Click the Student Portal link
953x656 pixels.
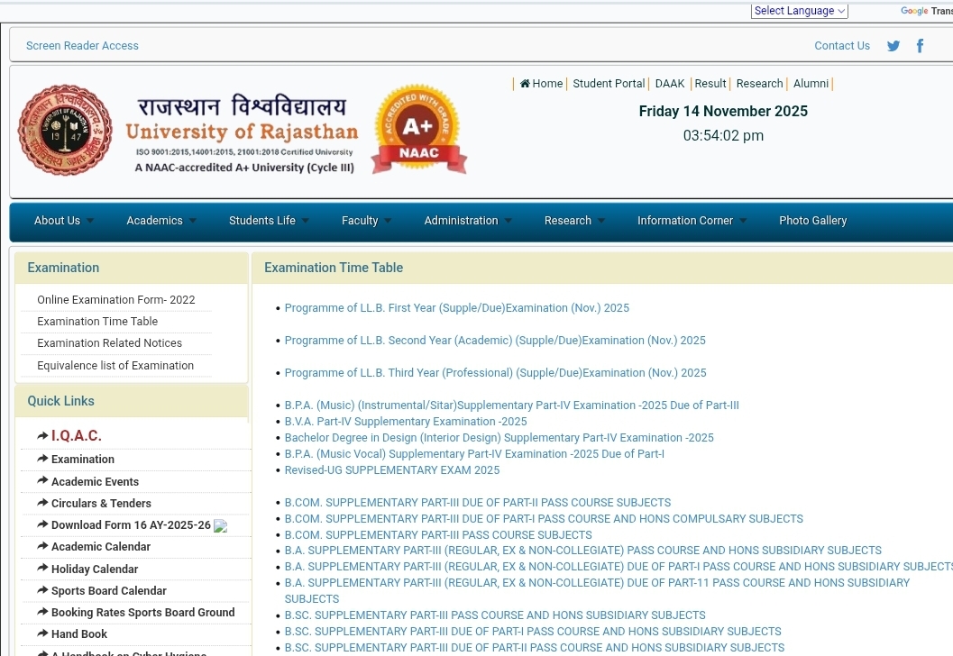(609, 84)
